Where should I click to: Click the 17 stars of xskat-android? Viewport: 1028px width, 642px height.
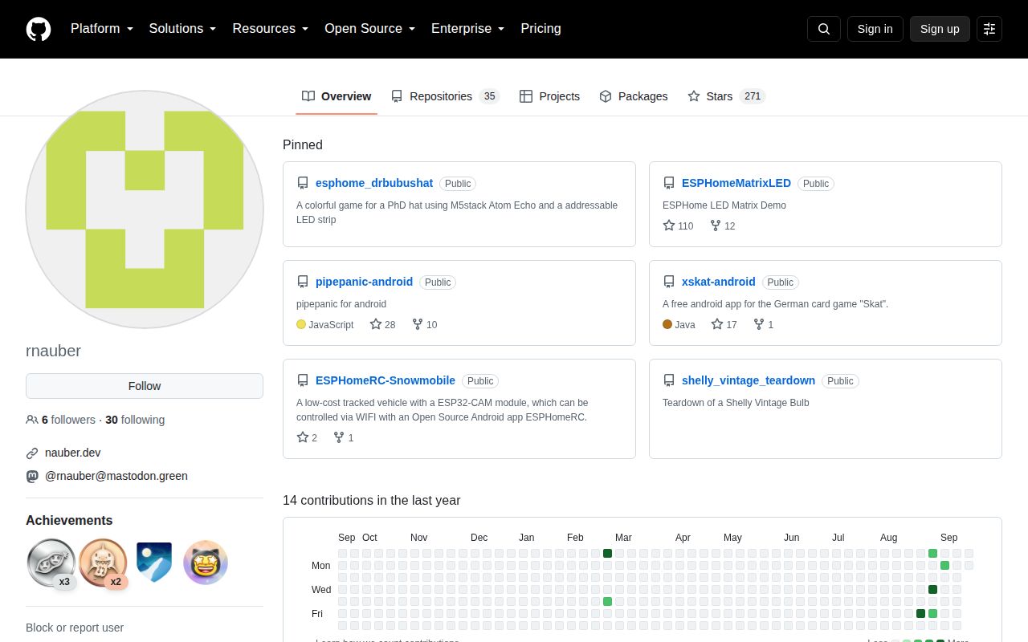(724, 324)
